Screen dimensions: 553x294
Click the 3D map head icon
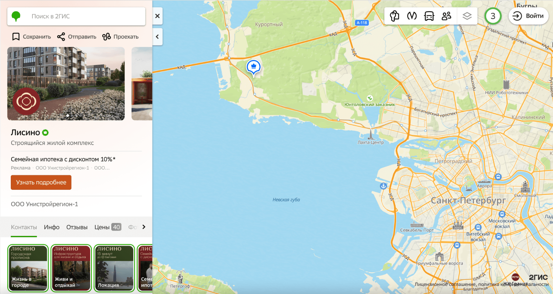[x=394, y=16]
